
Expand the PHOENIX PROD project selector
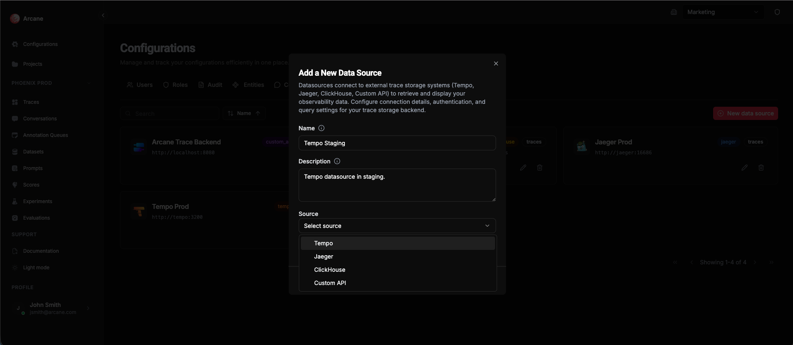click(x=89, y=83)
